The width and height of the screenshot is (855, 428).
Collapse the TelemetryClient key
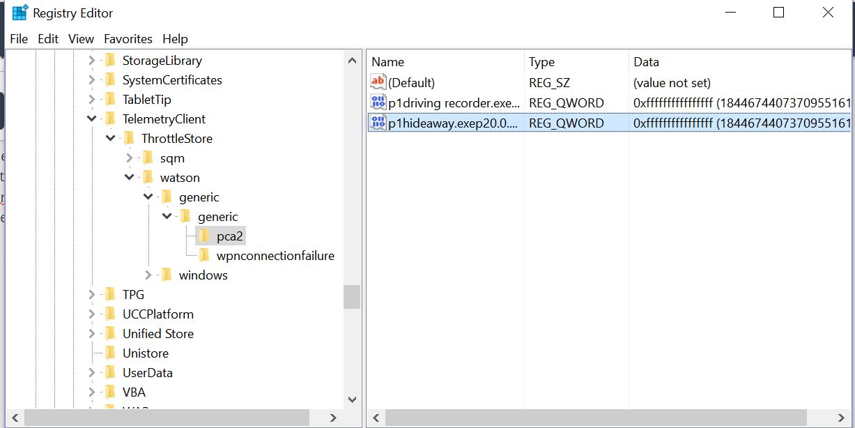91,119
